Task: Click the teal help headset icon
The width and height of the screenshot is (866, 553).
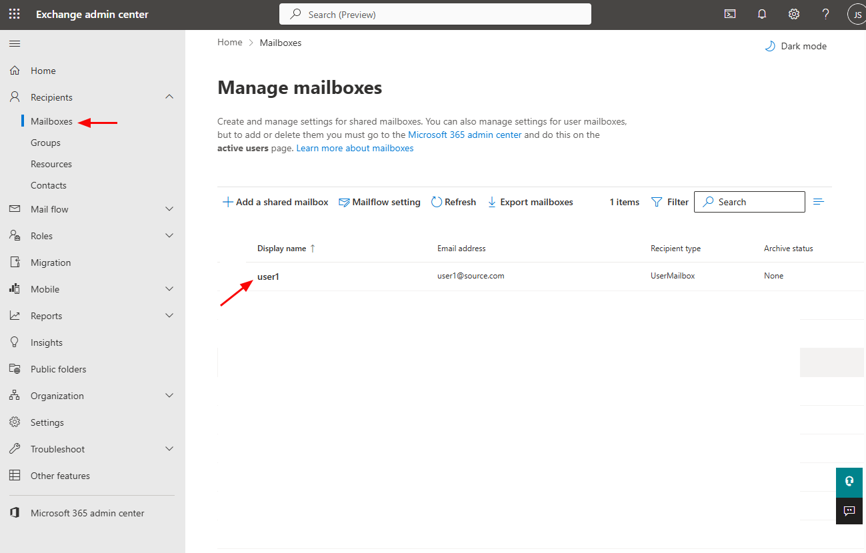Action: pos(849,482)
